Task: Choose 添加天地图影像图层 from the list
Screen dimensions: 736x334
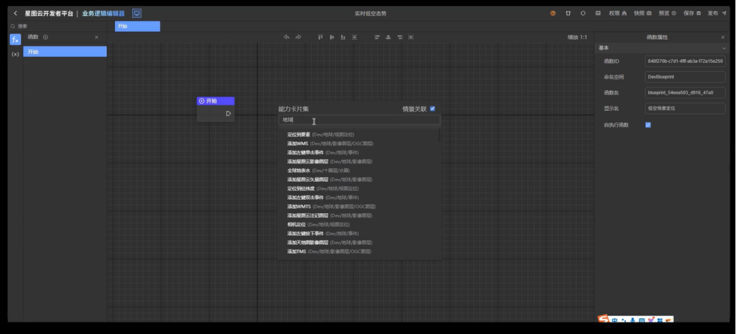Action: point(329,243)
